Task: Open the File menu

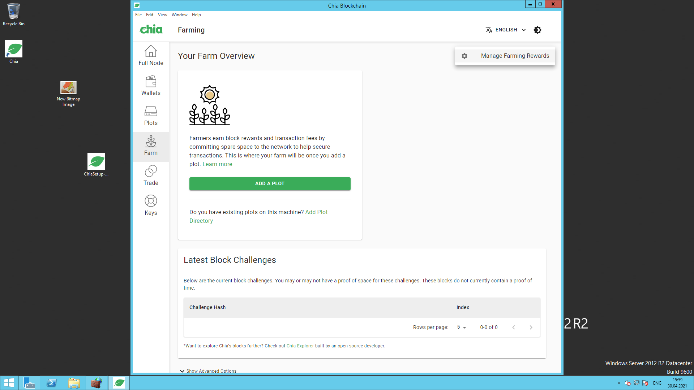Action: (138, 15)
